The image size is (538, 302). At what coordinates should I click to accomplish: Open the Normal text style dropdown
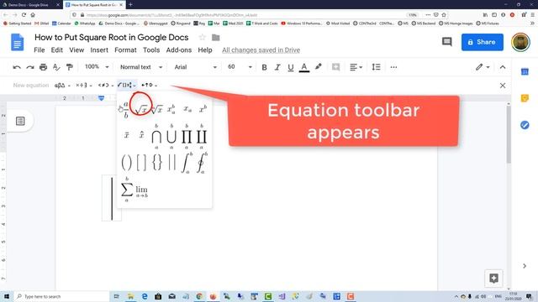click(x=141, y=67)
